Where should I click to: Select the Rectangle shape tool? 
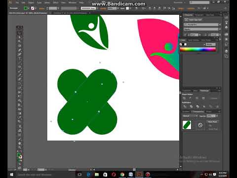click(x=19, y=67)
